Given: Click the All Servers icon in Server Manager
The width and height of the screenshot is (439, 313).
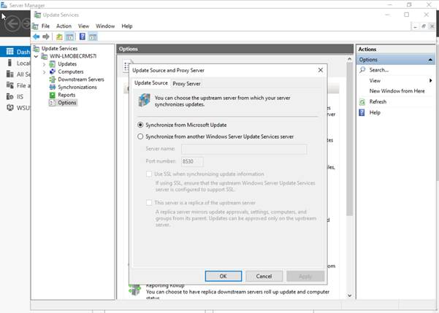Looking at the screenshot, I should (9, 74).
